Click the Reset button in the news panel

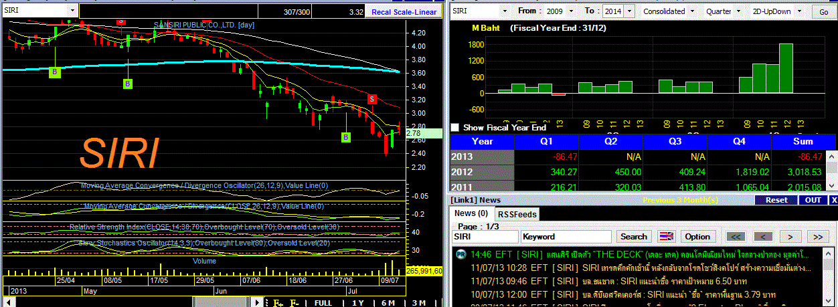[x=776, y=200]
